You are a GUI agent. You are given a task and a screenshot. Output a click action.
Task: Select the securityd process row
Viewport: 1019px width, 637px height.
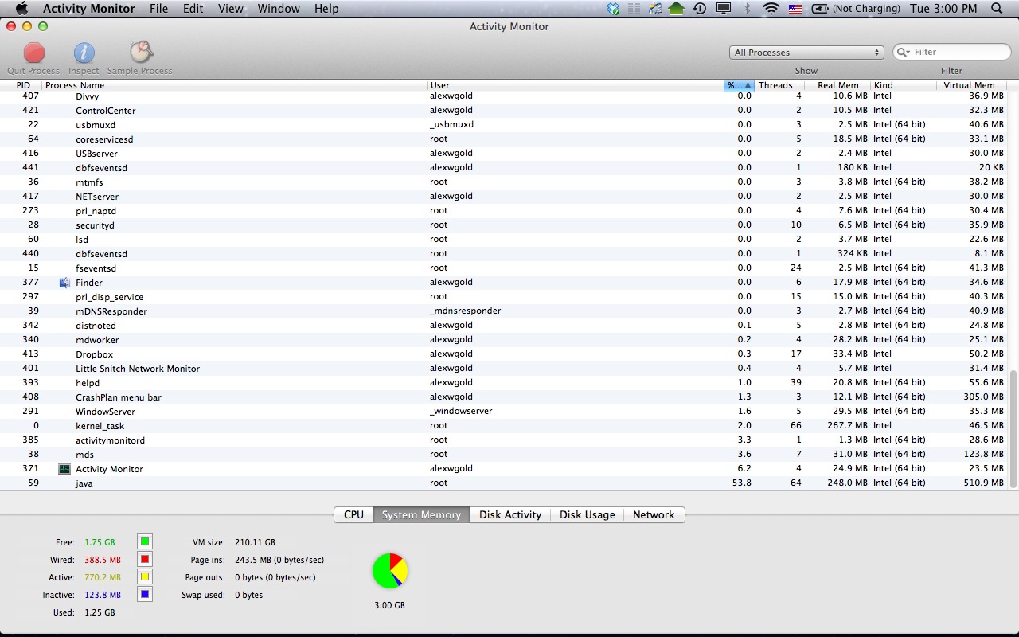(x=503, y=225)
